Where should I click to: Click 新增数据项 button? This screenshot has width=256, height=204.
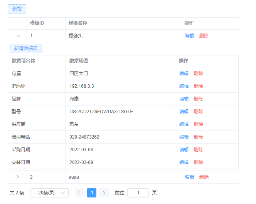click(26, 48)
